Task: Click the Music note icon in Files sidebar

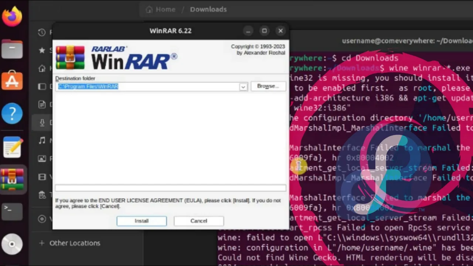Action: coord(42,140)
